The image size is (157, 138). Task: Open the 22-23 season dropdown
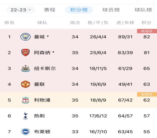tap(21, 10)
